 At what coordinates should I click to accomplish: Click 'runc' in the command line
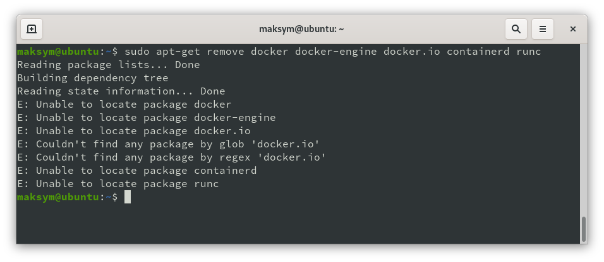click(x=528, y=52)
